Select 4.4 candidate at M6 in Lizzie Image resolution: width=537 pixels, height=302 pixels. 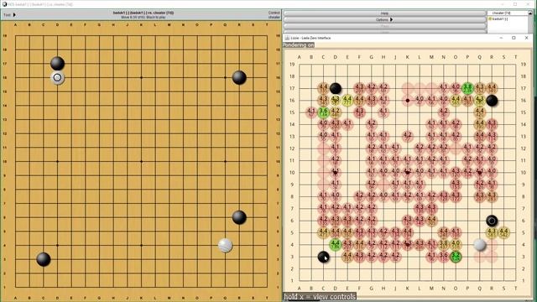coord(431,221)
